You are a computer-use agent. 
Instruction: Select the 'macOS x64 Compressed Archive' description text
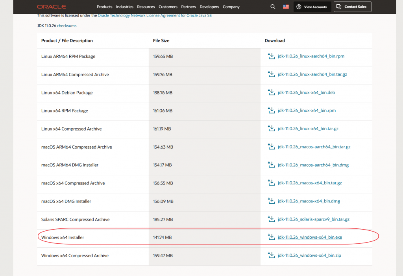pyautogui.click(x=73, y=183)
